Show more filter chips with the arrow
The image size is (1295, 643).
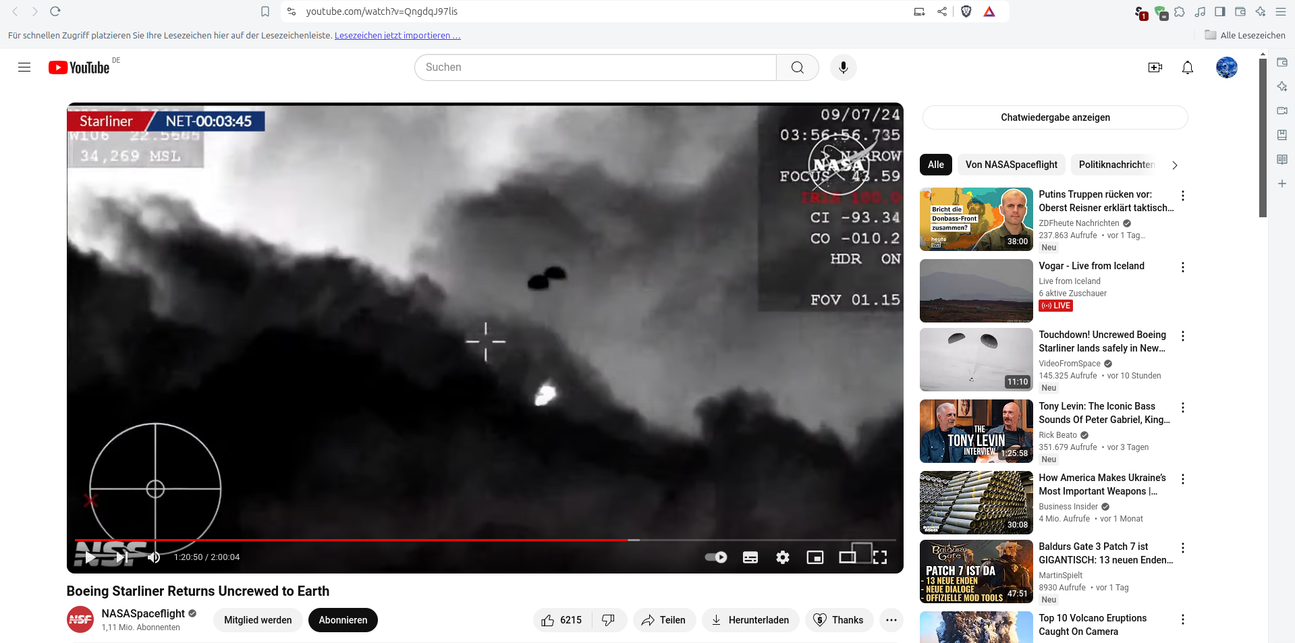[x=1174, y=165]
